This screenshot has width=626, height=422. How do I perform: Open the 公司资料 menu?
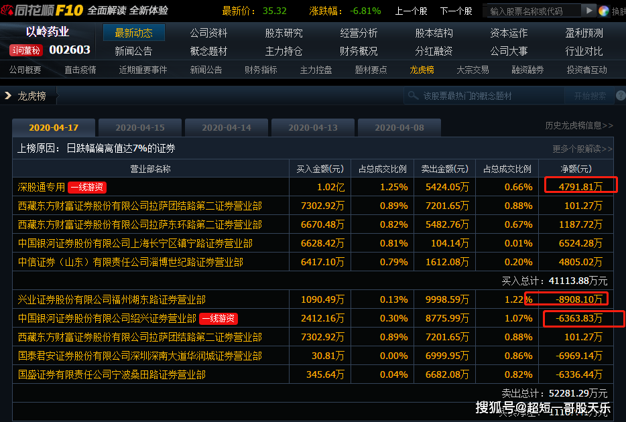(209, 33)
